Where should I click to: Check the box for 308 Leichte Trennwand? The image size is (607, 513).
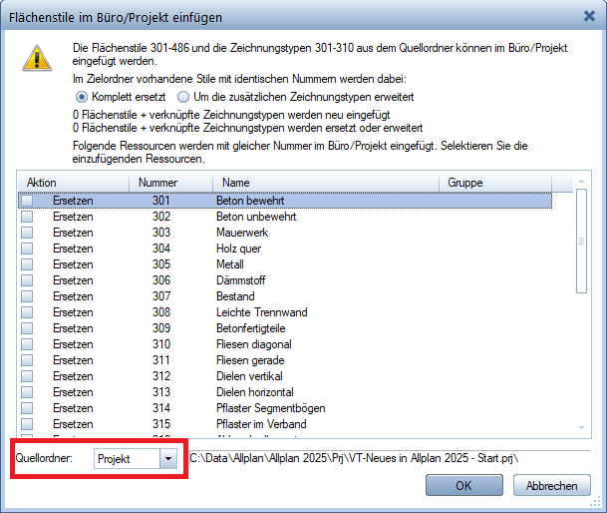(27, 312)
